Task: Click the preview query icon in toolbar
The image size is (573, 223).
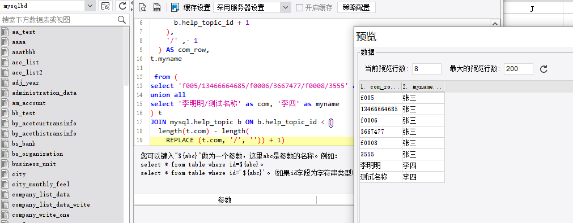Action: click(x=142, y=7)
